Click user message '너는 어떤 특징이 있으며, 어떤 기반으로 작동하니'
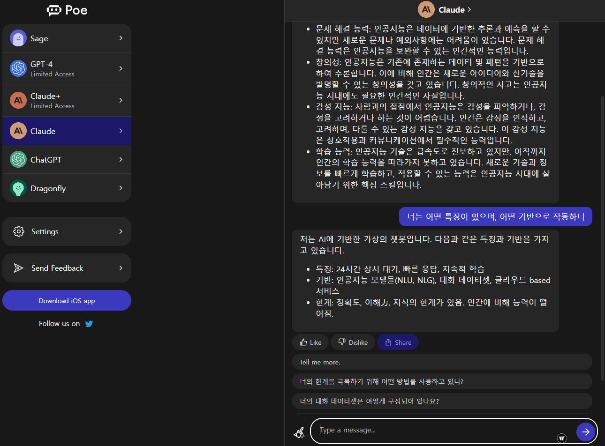The image size is (605, 446). [x=496, y=216]
